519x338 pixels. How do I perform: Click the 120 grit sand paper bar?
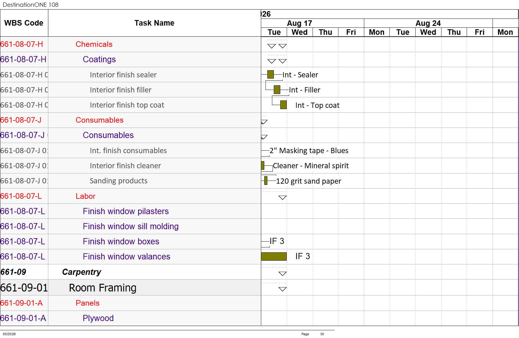click(x=266, y=181)
